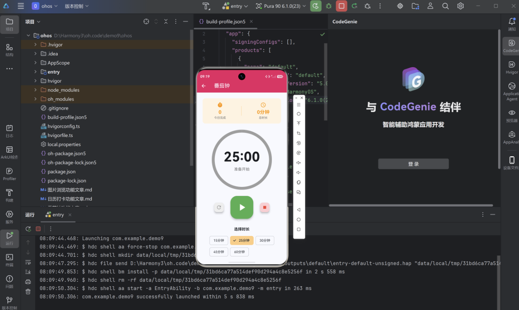Open the Structure tool window in sidebar
Screen dimensions: 519x310
[9, 50]
